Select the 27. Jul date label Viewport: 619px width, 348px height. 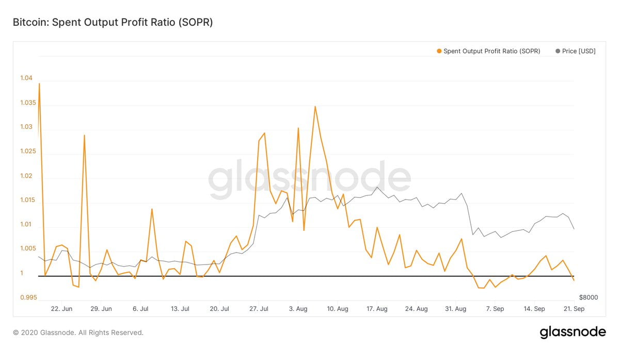259,309
